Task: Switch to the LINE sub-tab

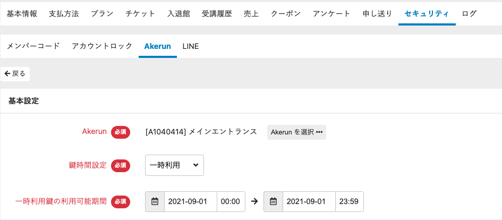Action: [190, 46]
